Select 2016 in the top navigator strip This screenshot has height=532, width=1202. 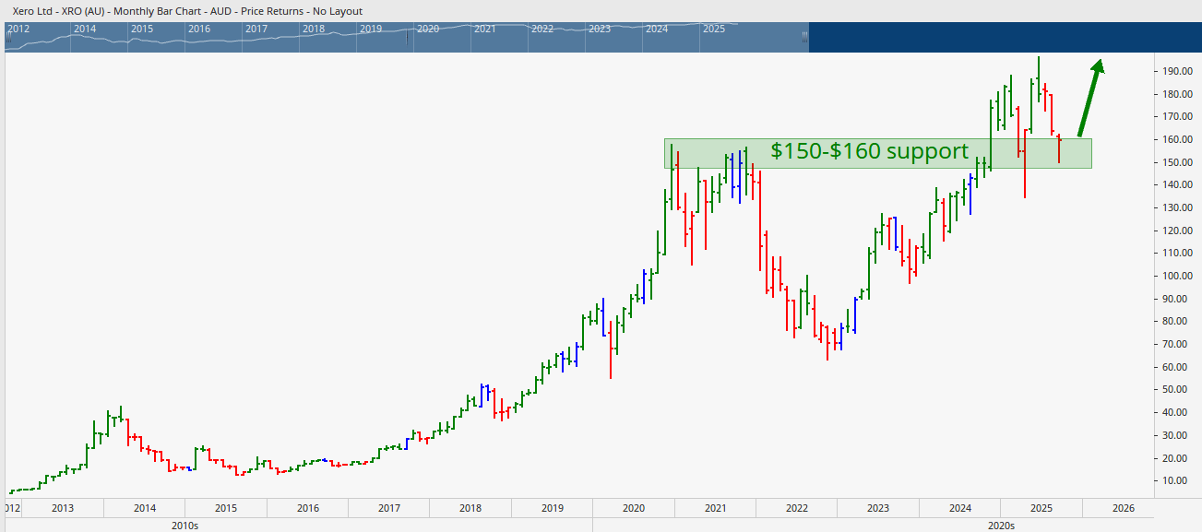coord(199,29)
